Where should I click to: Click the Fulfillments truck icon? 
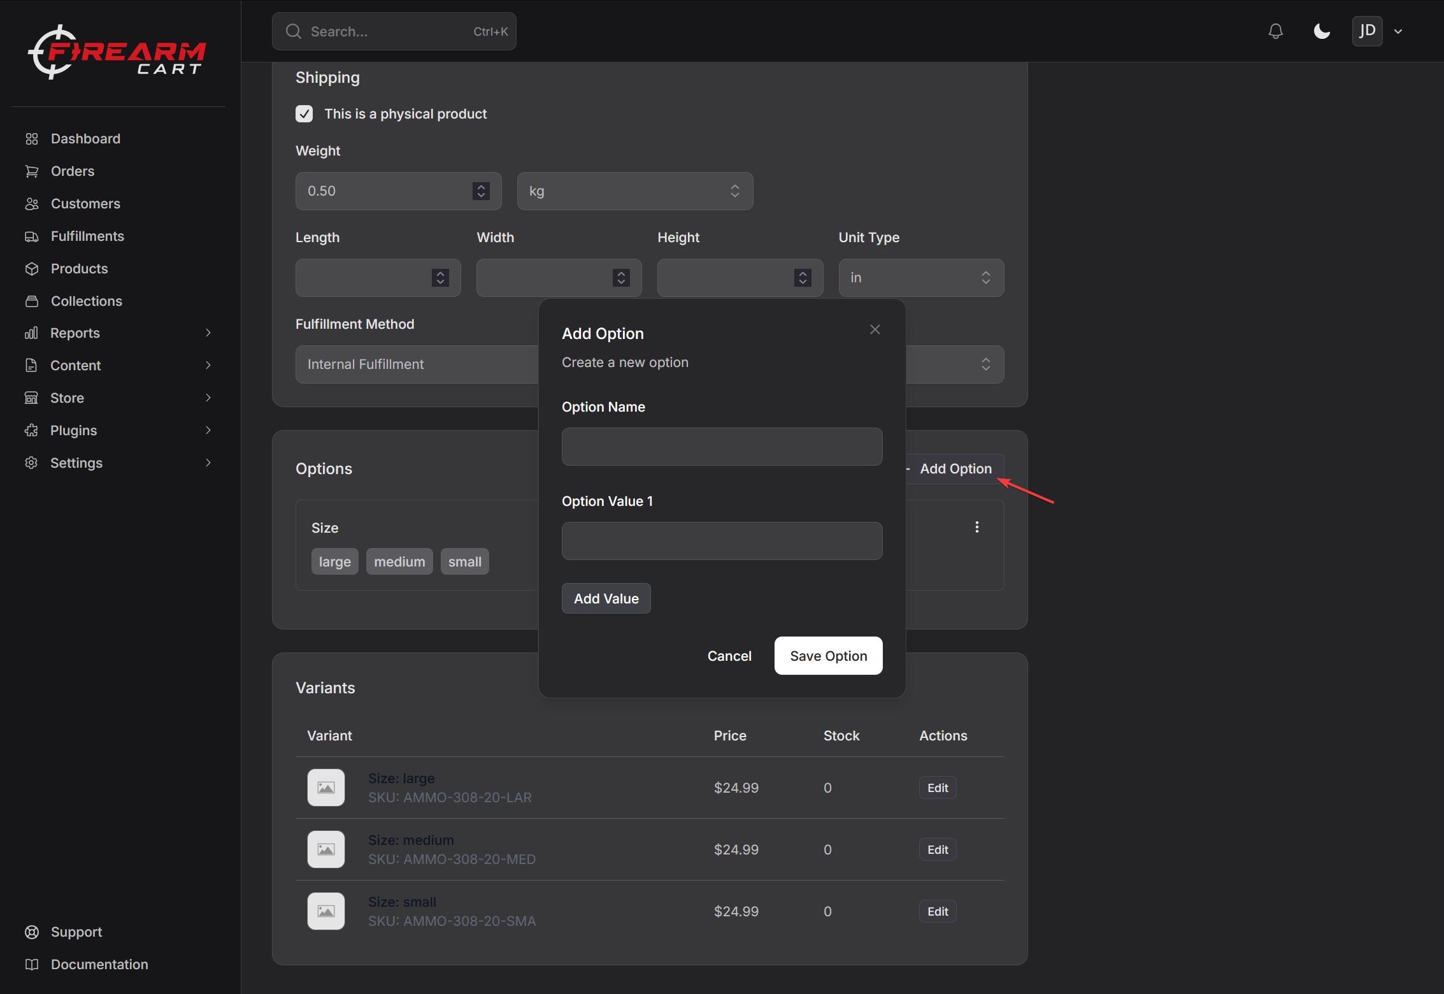coord(32,236)
